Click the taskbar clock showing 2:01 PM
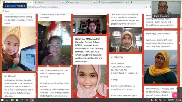 click(x=171, y=100)
